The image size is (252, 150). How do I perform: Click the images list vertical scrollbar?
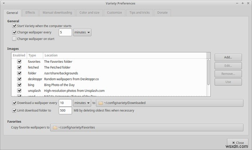point(208,72)
